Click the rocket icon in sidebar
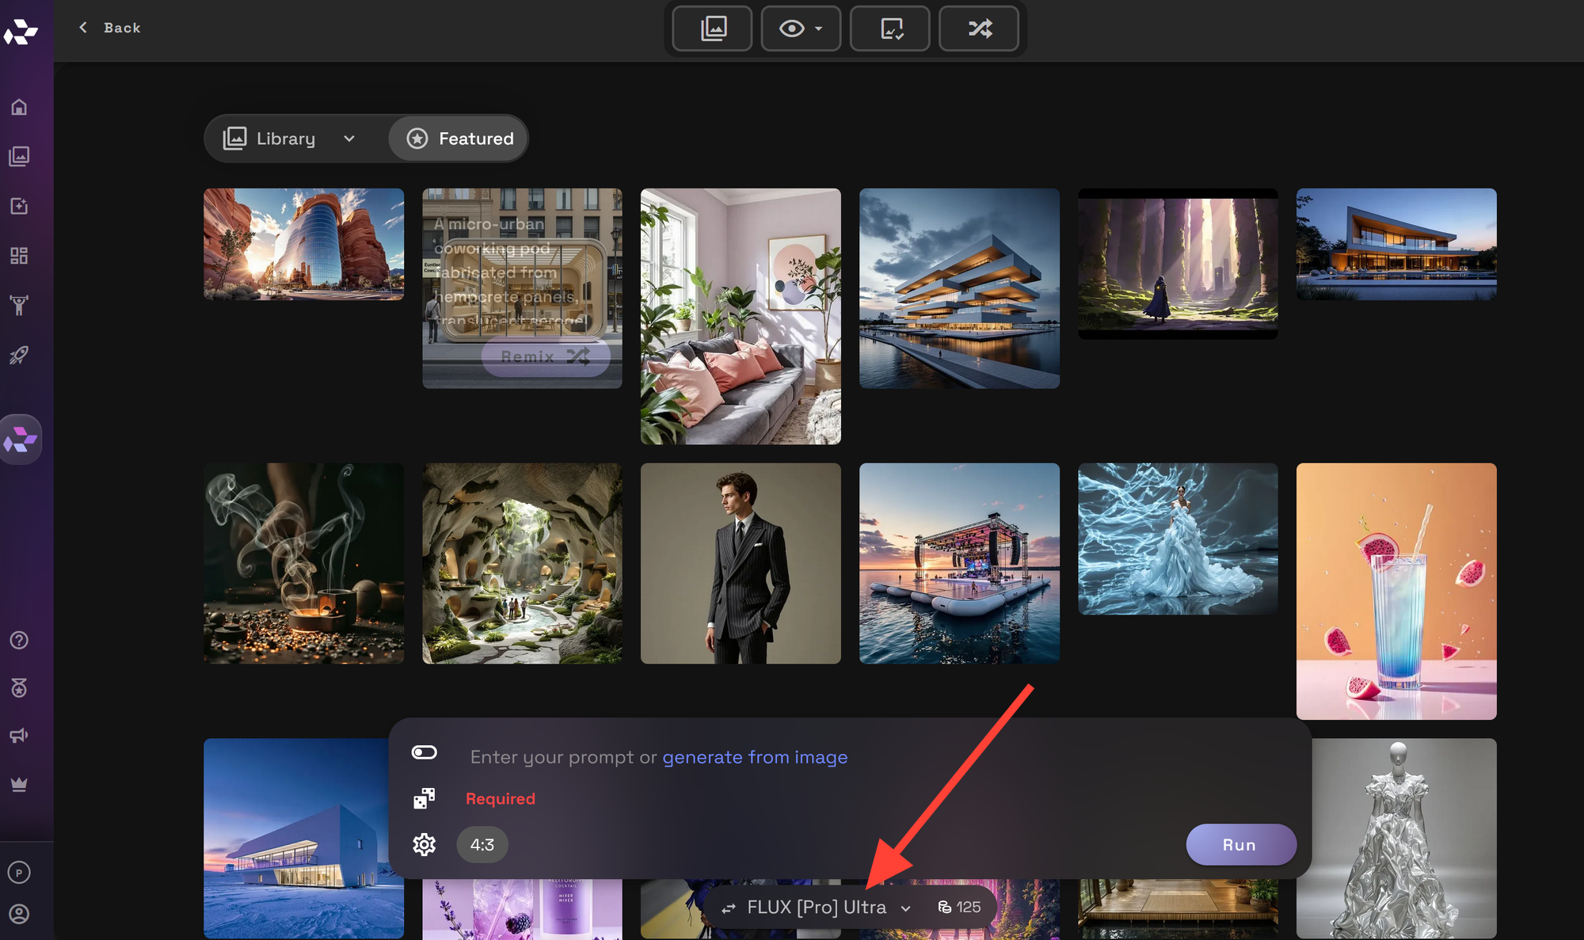The height and width of the screenshot is (940, 1584). pyautogui.click(x=19, y=355)
